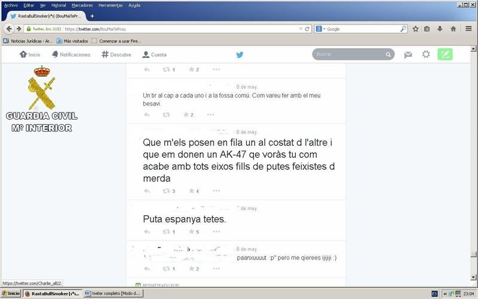Click the green compose tweet button

point(445,54)
